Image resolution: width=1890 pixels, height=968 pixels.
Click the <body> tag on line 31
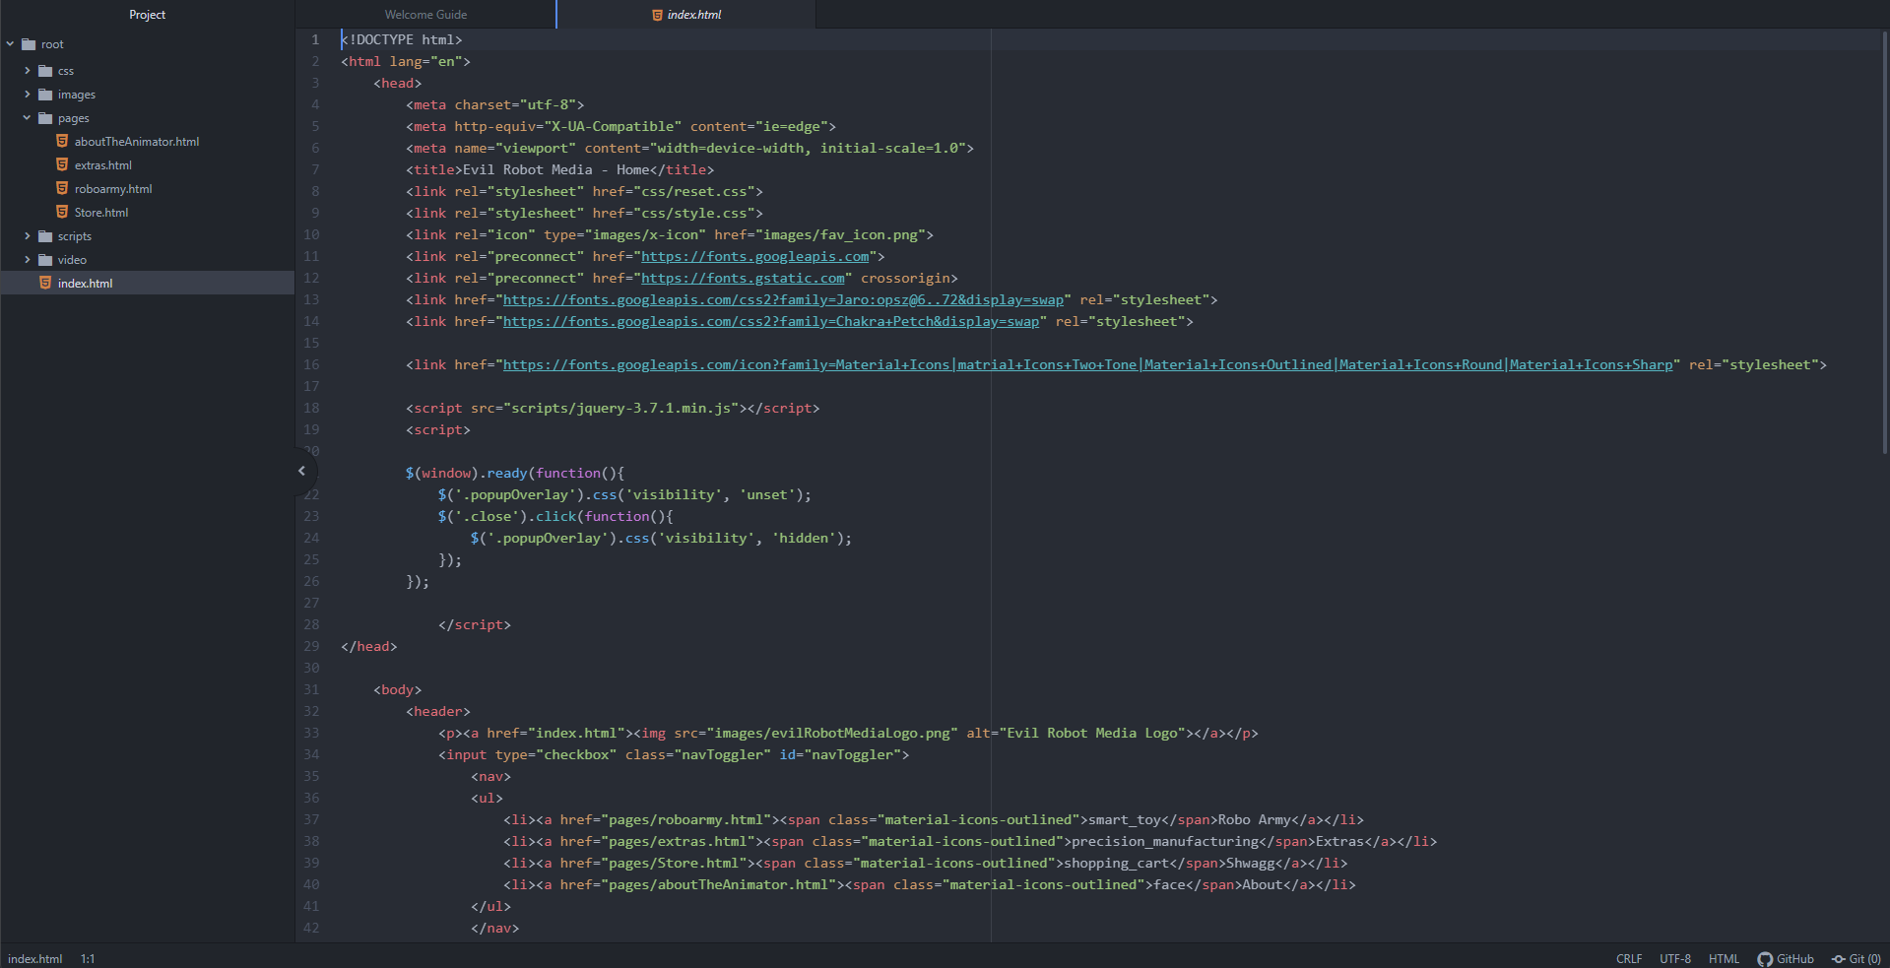pyautogui.click(x=398, y=690)
